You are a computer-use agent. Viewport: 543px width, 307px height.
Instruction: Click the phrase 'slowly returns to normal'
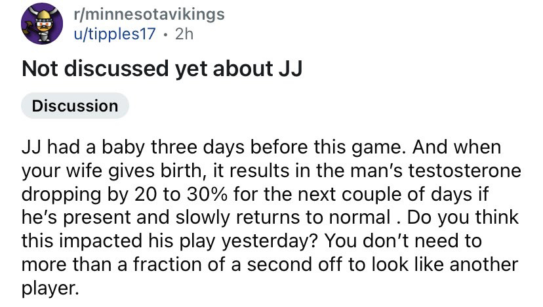click(283, 218)
